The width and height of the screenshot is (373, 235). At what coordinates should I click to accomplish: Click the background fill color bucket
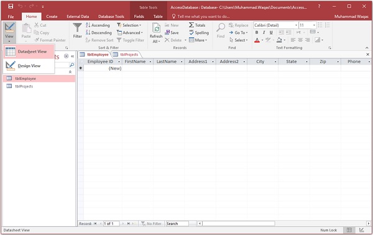(279, 40)
